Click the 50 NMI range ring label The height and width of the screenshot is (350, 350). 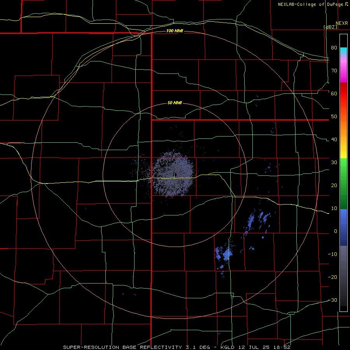pyautogui.click(x=175, y=103)
